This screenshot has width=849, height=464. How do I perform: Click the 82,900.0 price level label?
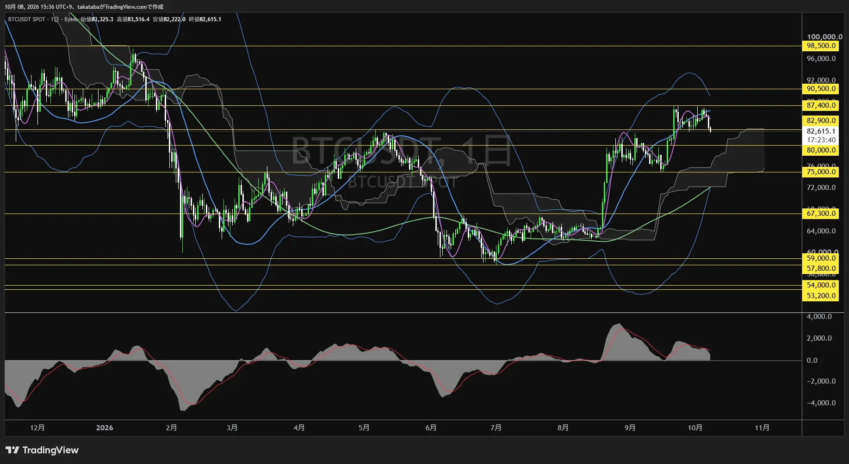coord(821,121)
